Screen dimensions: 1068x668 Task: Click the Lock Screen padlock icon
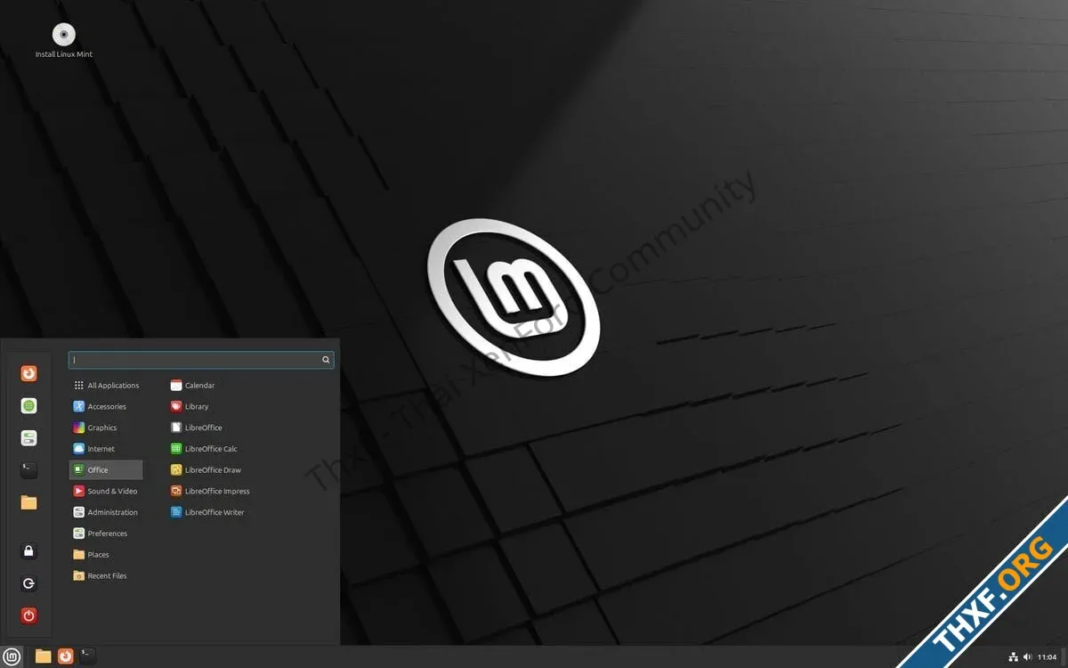point(29,551)
